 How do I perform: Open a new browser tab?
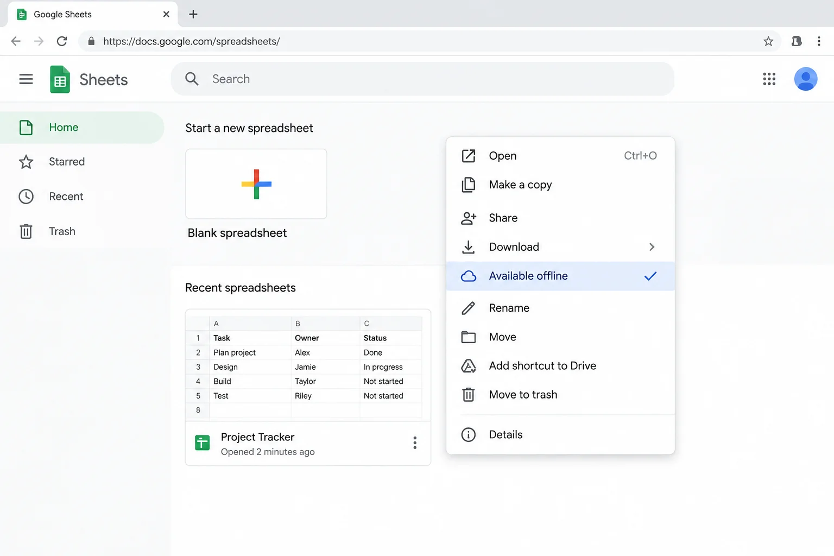(x=193, y=14)
